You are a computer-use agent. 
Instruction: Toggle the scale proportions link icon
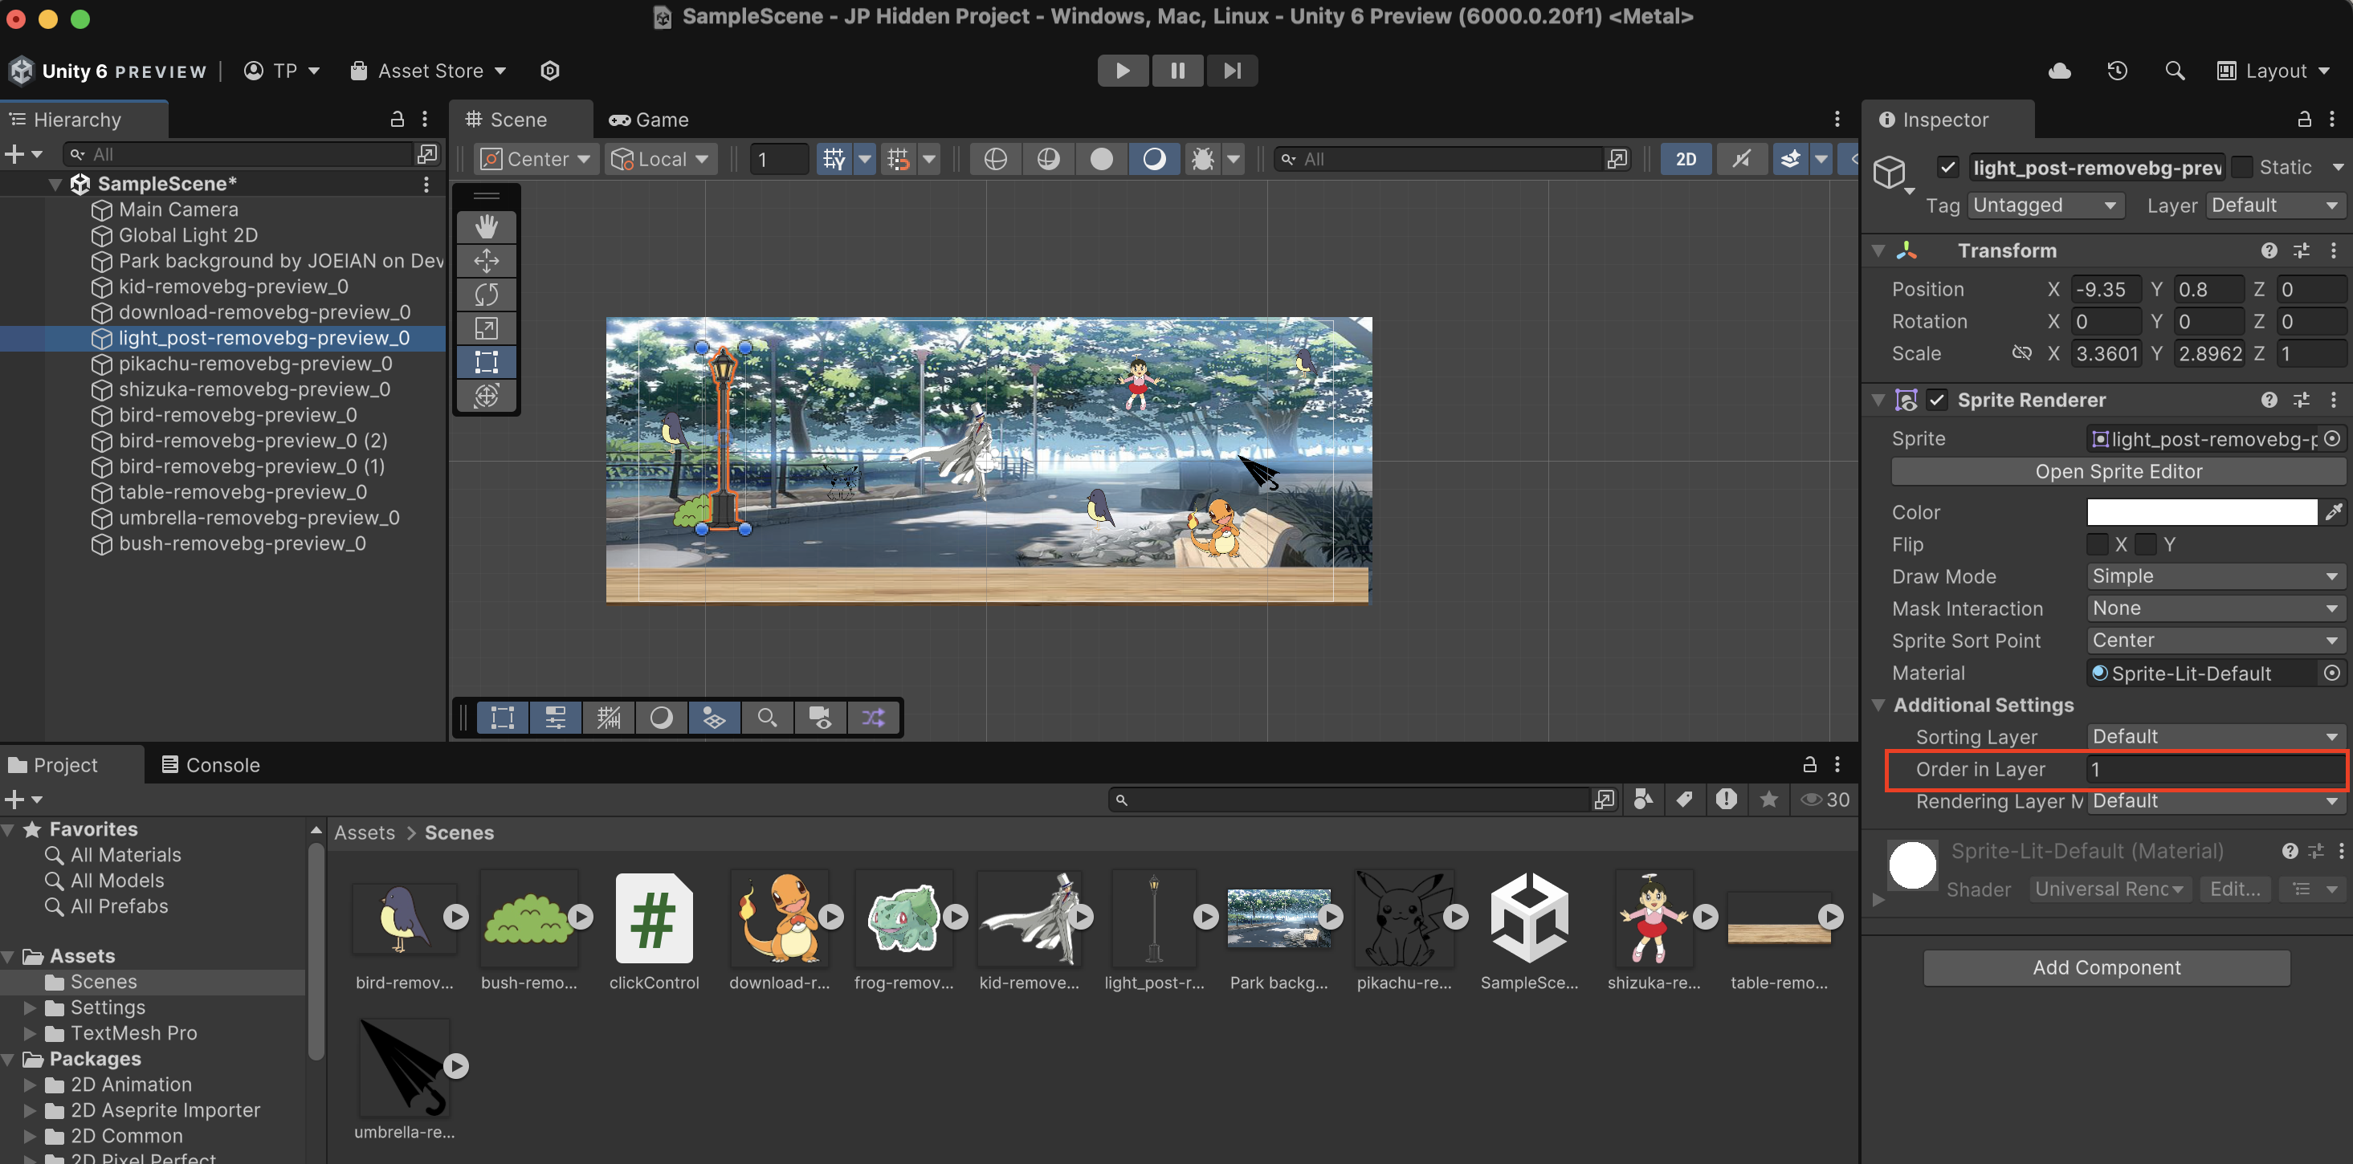pyautogui.click(x=2021, y=353)
